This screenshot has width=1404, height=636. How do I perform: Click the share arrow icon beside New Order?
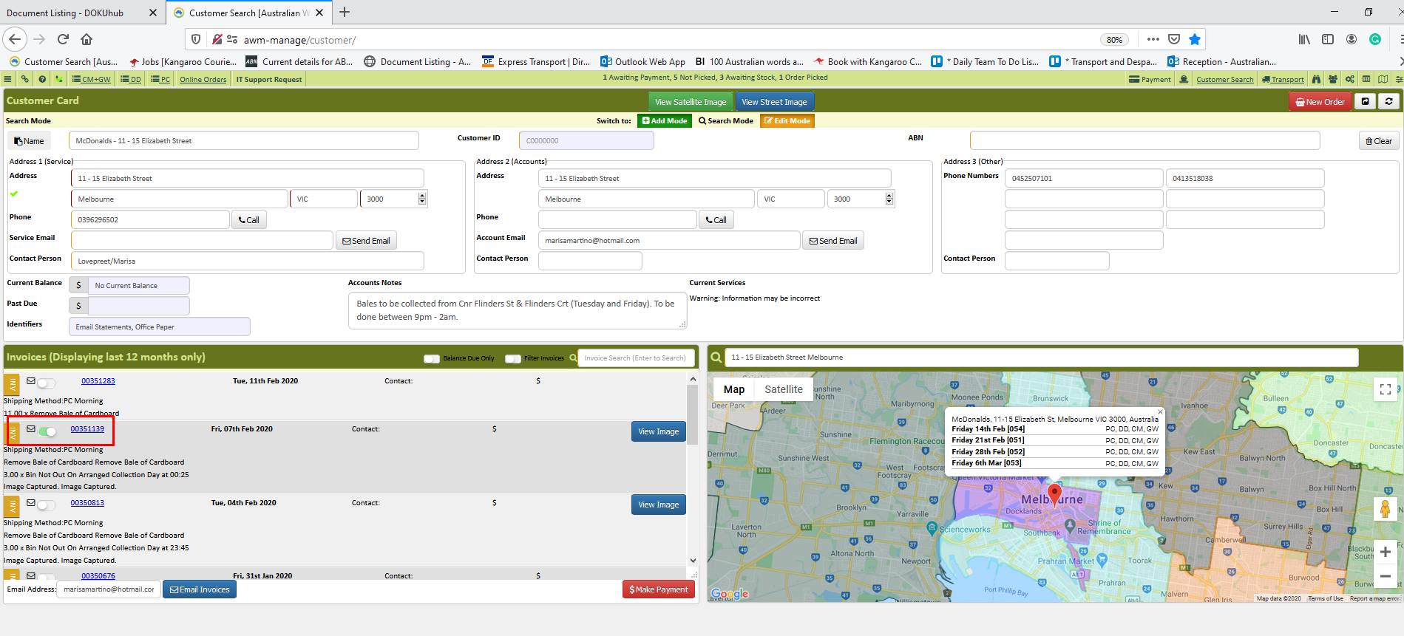click(x=1366, y=101)
